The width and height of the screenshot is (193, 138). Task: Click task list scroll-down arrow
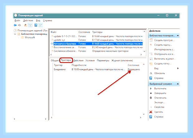click(x=144, y=51)
